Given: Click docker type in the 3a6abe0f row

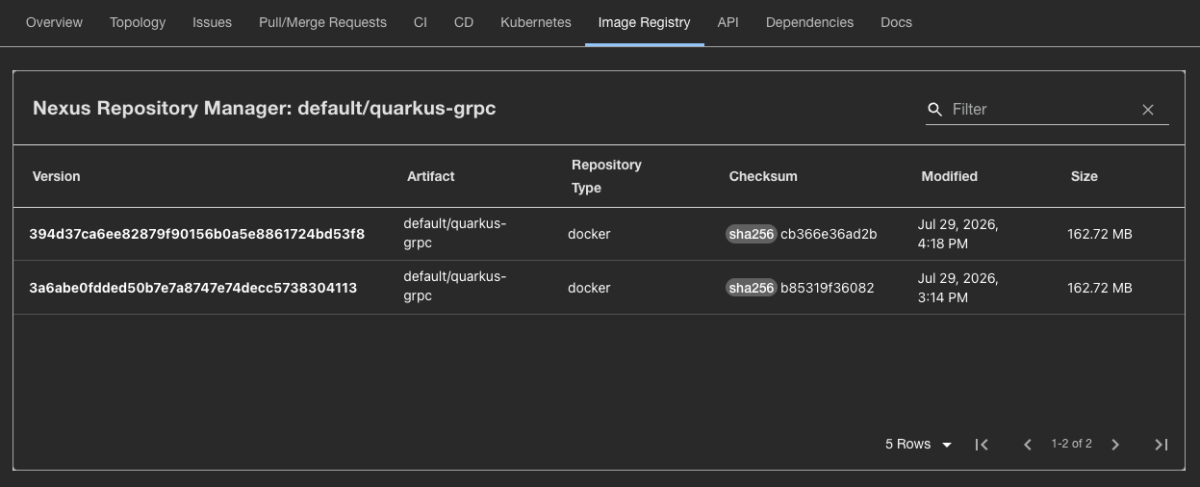Looking at the screenshot, I should click(x=589, y=288).
